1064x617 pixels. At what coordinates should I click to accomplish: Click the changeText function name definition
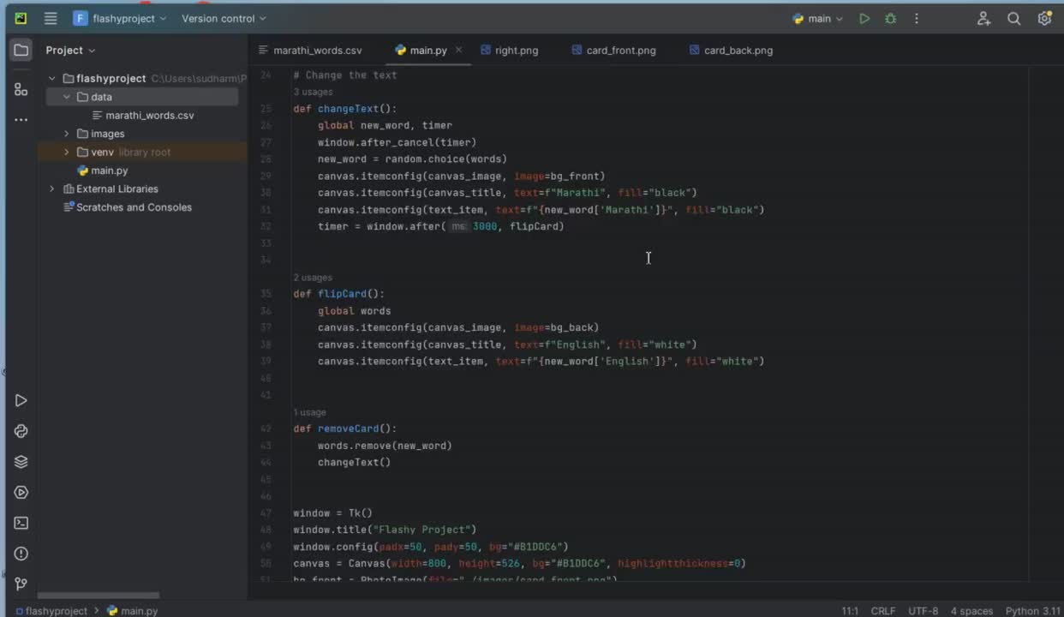(349, 109)
